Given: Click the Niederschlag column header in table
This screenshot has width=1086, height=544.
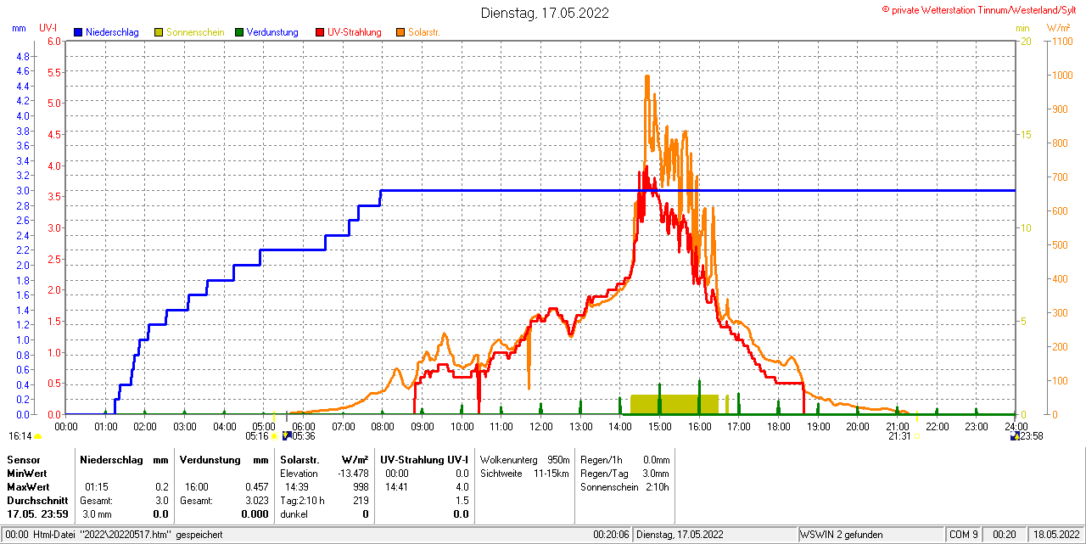Looking at the screenshot, I should (x=110, y=459).
